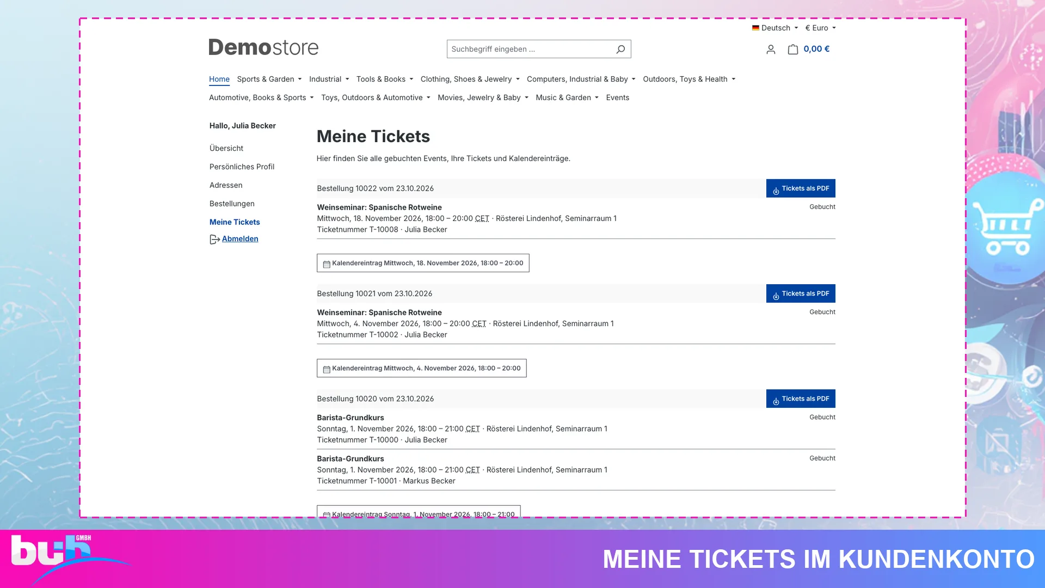The image size is (1045, 588).
Task: Expand Automotive, Books & Sports menu
Action: pos(261,97)
